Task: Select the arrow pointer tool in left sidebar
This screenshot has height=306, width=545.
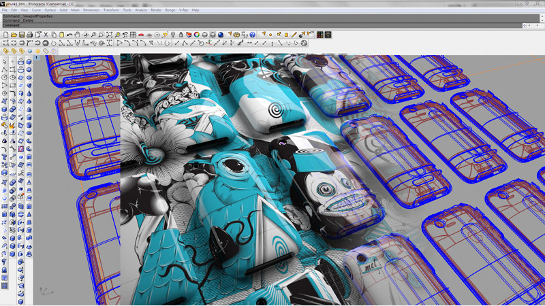Action: pos(5,62)
